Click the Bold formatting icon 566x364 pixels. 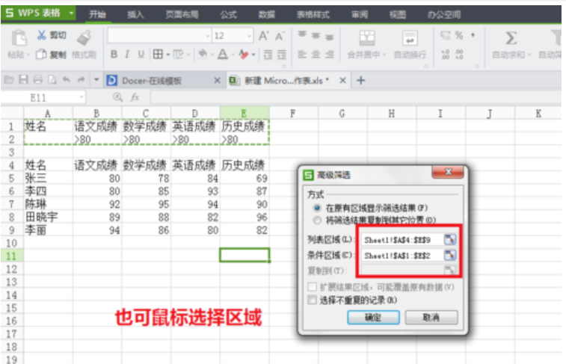click(114, 54)
